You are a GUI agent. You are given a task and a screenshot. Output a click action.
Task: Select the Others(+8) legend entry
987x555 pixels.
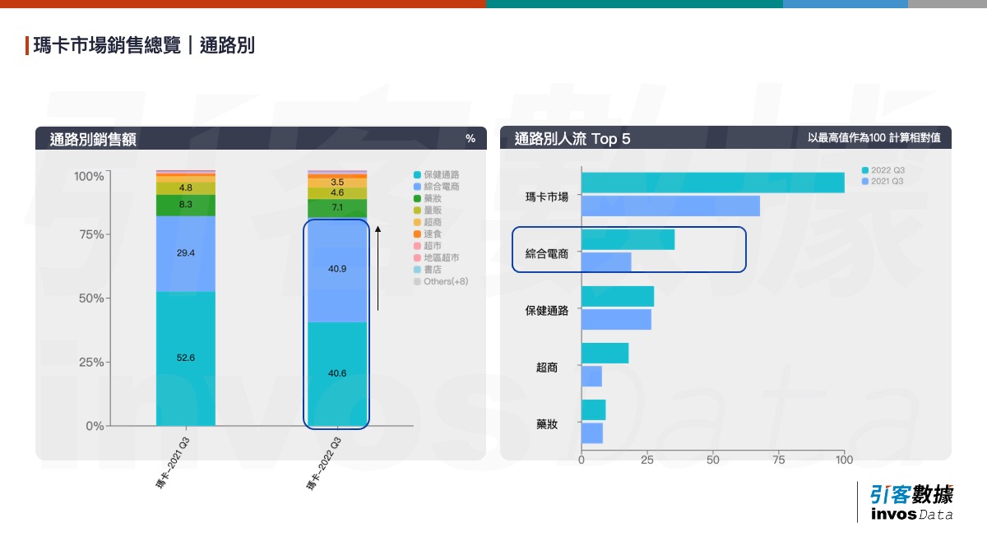[x=441, y=281]
